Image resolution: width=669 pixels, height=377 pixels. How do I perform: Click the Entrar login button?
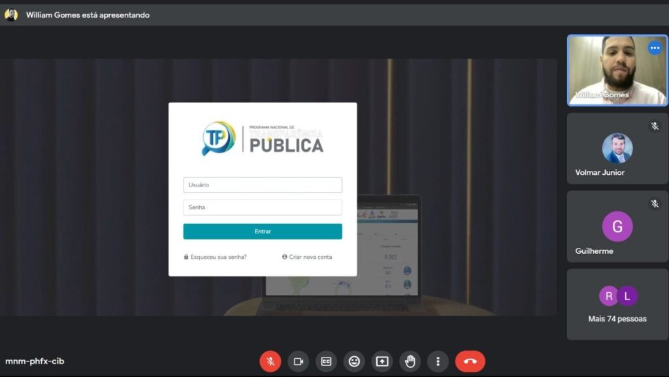tap(263, 232)
